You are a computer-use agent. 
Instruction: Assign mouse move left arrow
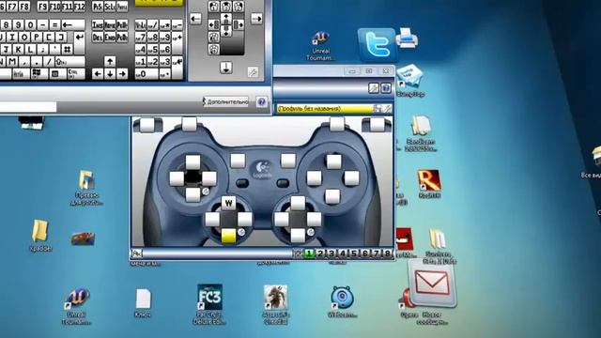(x=195, y=19)
